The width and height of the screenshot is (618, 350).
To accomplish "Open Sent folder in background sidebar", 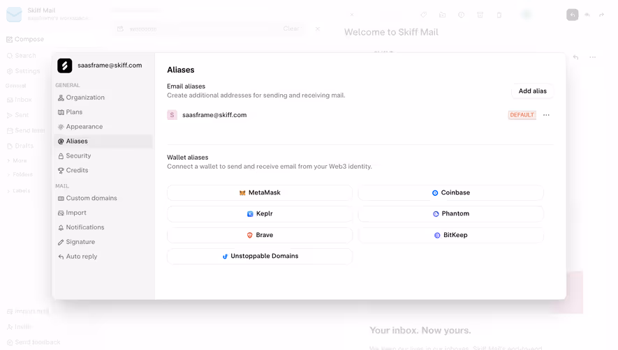I will pos(17,115).
